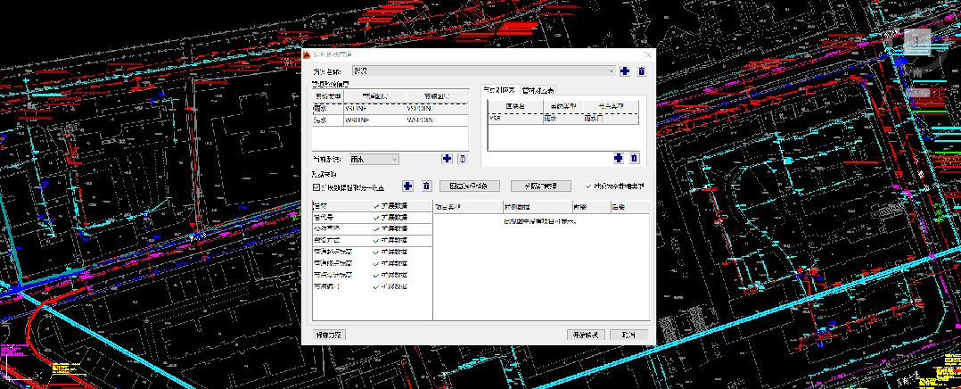The width and height of the screenshot is (961, 389).
Task: Switch to the second tab above block table
Action: tap(538, 90)
